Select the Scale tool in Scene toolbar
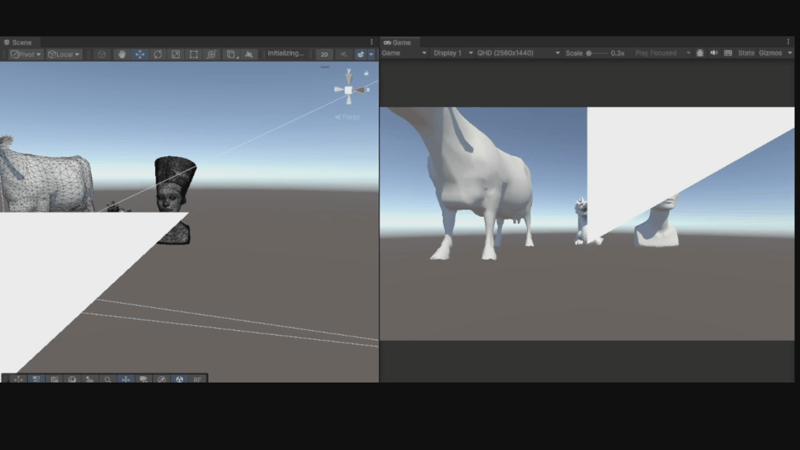The height and width of the screenshot is (450, 800). tap(176, 54)
